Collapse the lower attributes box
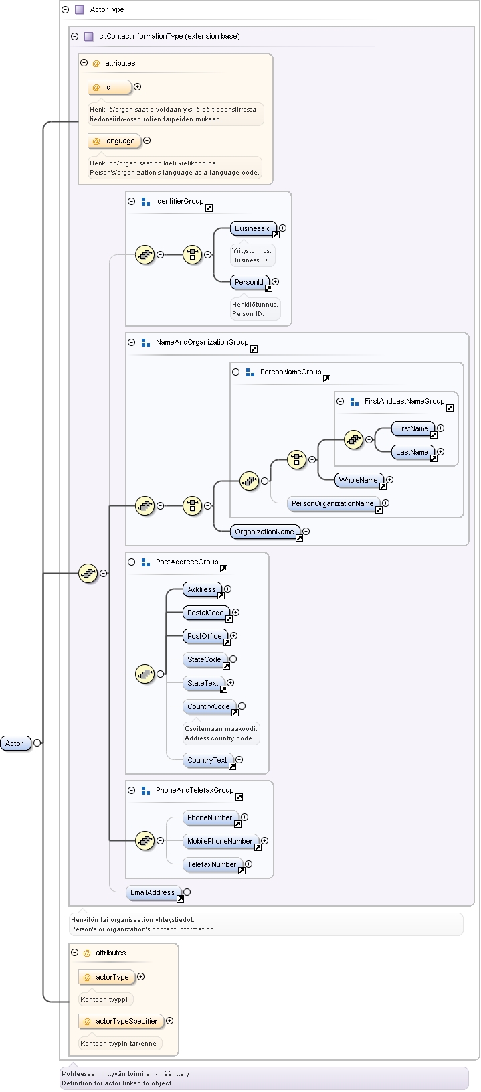 (x=74, y=953)
